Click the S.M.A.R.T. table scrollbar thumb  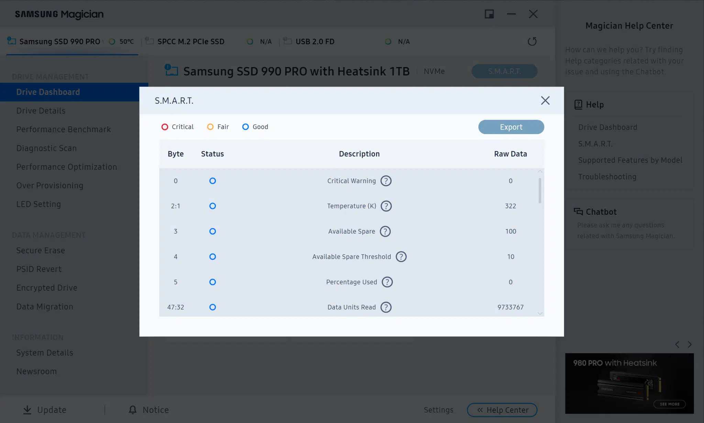click(540, 190)
